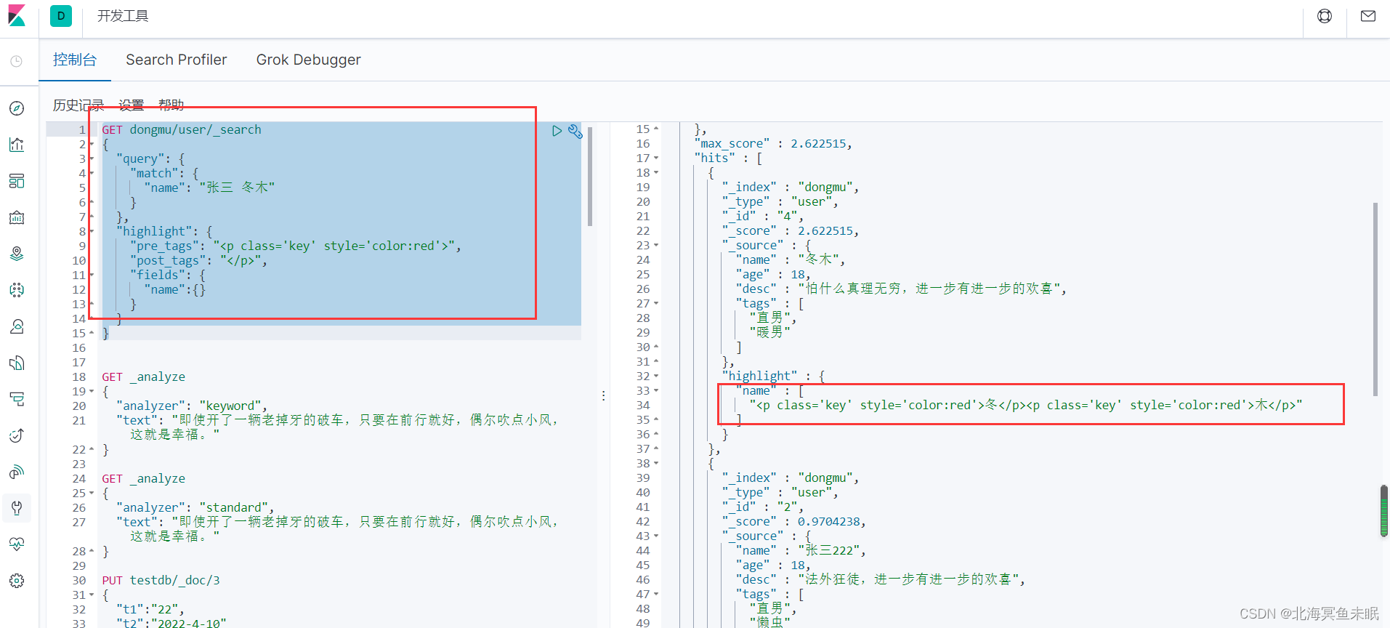Viewport: 1390px width, 628px height.
Task: Open the Canvas icon in sidebar
Action: (x=17, y=217)
